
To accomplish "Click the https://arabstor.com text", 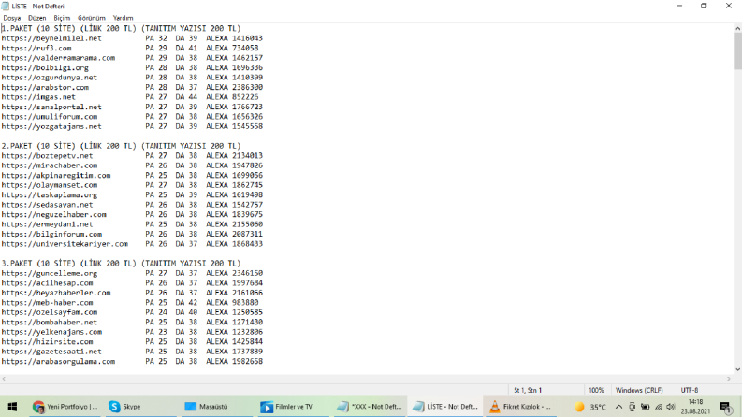I will click(x=45, y=88).
